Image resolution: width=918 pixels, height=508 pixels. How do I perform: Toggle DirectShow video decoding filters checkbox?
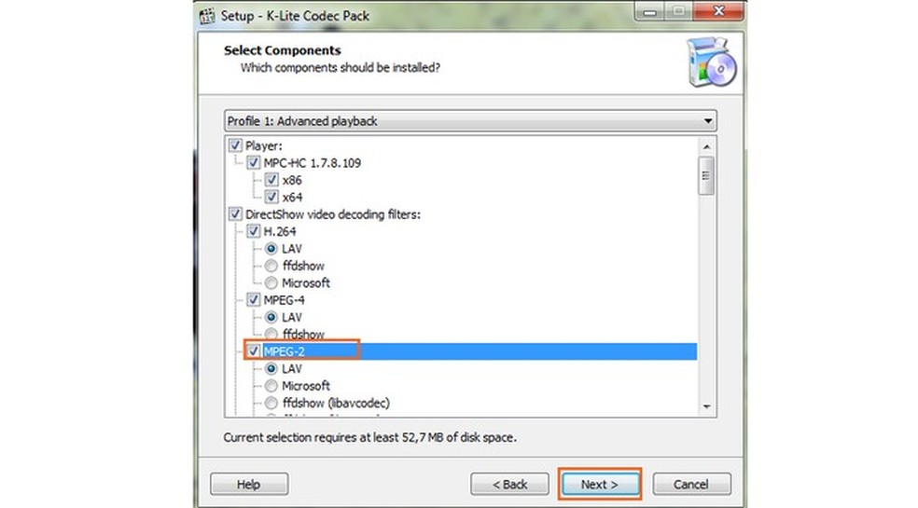point(235,214)
